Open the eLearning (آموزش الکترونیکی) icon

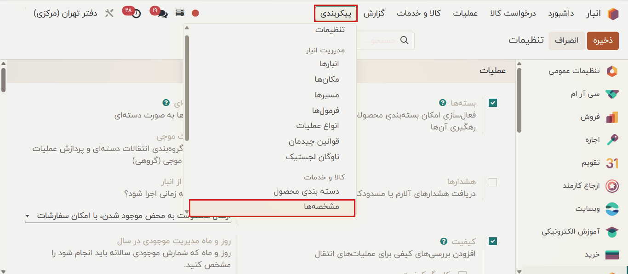pos(612,232)
